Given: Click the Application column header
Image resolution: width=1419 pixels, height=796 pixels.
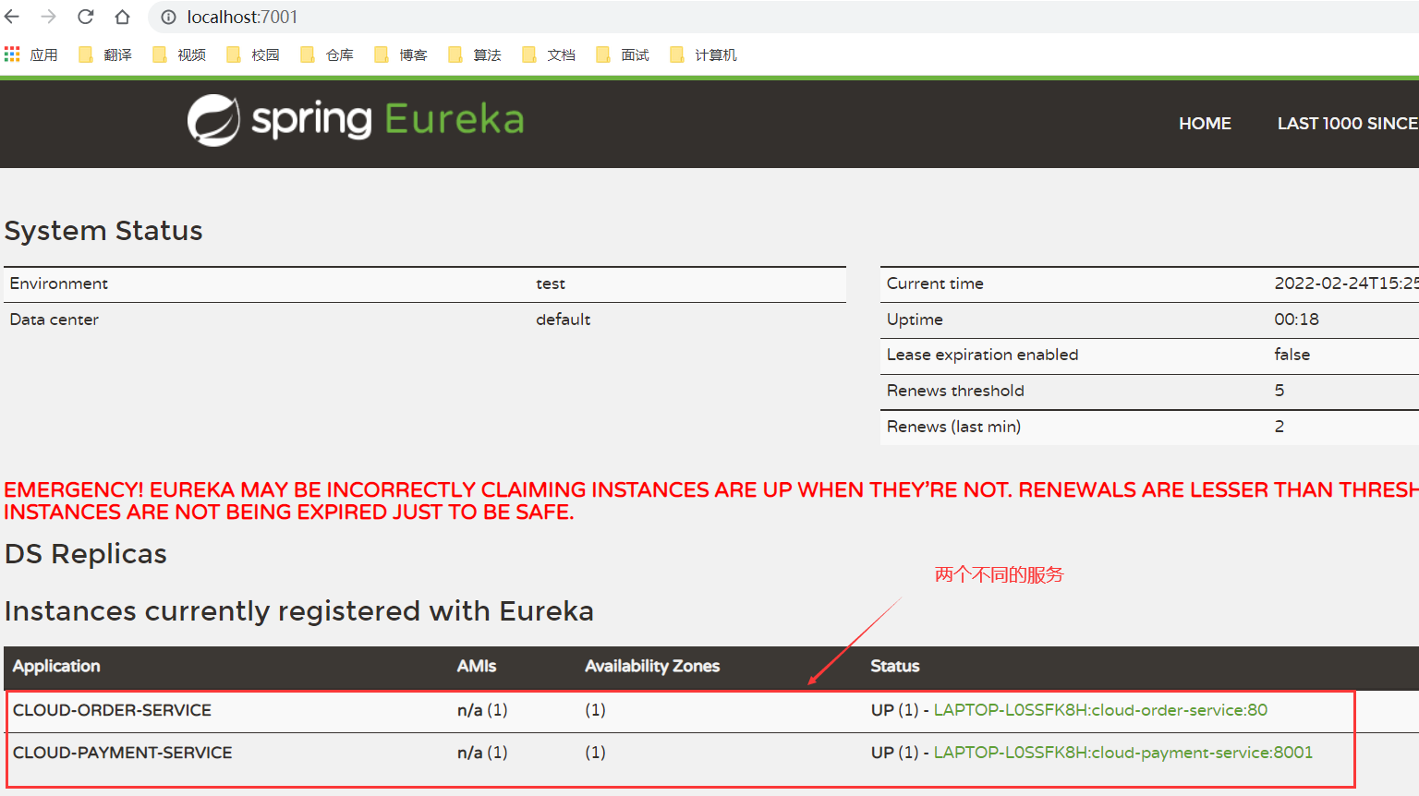Looking at the screenshot, I should (56, 666).
